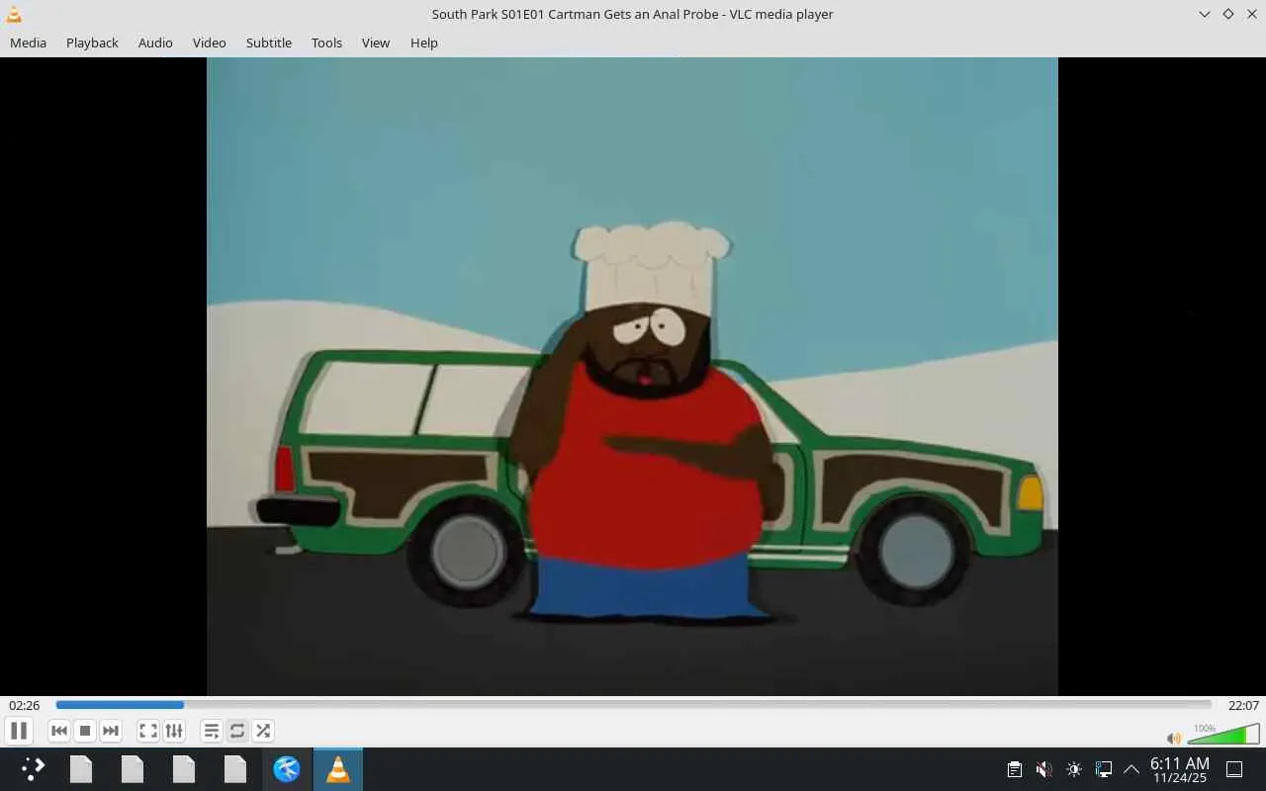
Task: Open the web browser from the taskbar
Action: tap(287, 769)
